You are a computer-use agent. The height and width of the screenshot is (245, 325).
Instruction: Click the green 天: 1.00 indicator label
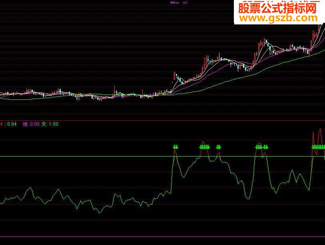pos(50,124)
